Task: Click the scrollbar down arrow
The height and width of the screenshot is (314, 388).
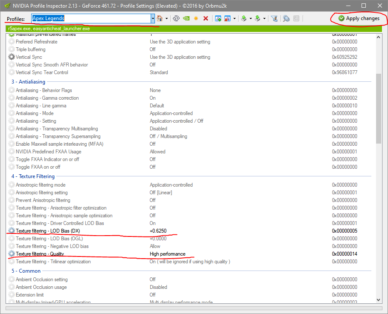Action: [379, 300]
